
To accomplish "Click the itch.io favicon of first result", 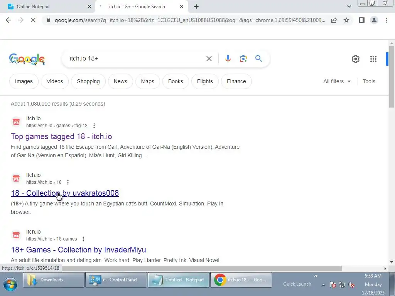I will tap(16, 122).
